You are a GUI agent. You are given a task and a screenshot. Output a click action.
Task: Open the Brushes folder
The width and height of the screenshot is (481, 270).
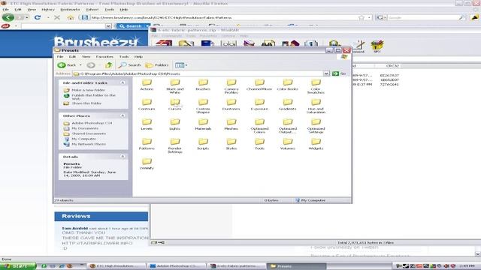[x=203, y=85]
